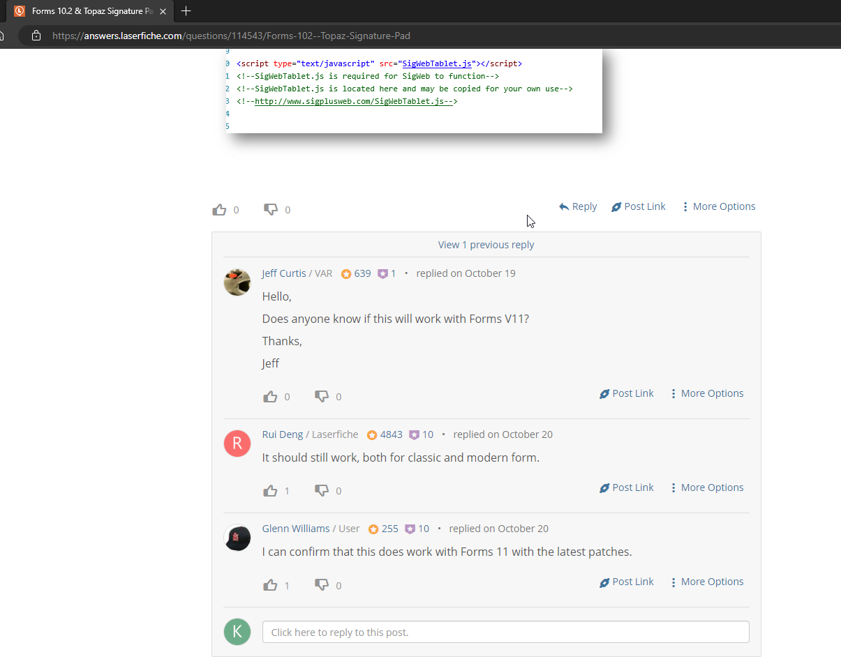Image resolution: width=841 pixels, height=666 pixels.
Task: Open a new browser tab
Action: 186,11
